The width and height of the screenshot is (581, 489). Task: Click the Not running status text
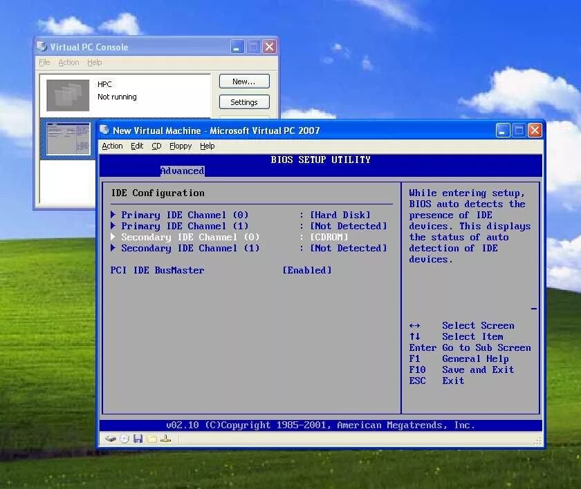pos(117,97)
